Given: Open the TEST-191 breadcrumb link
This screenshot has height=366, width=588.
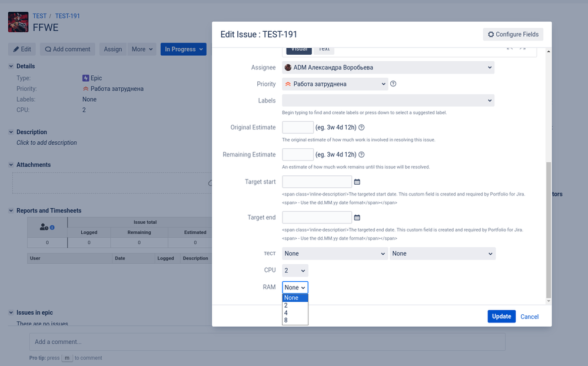Looking at the screenshot, I should coord(68,16).
